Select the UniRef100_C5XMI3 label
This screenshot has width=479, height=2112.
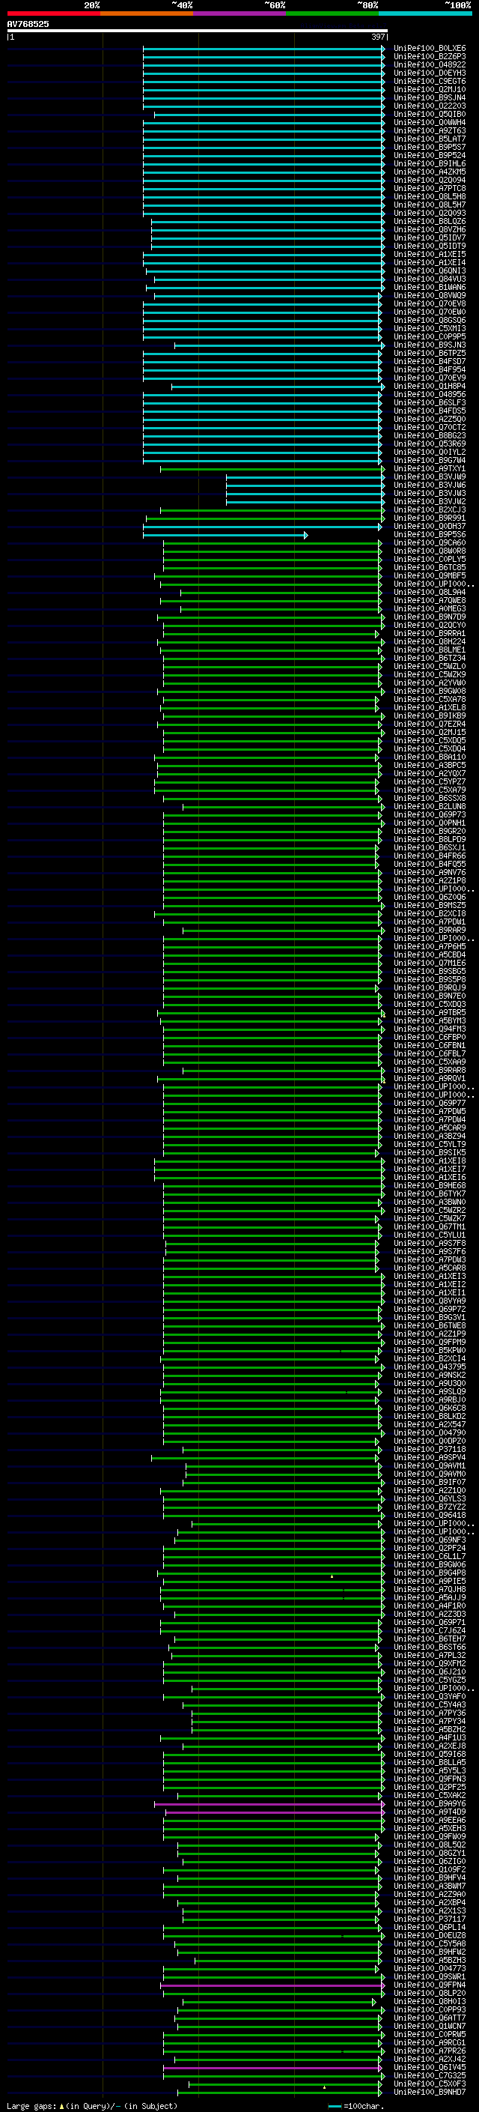pos(430,329)
